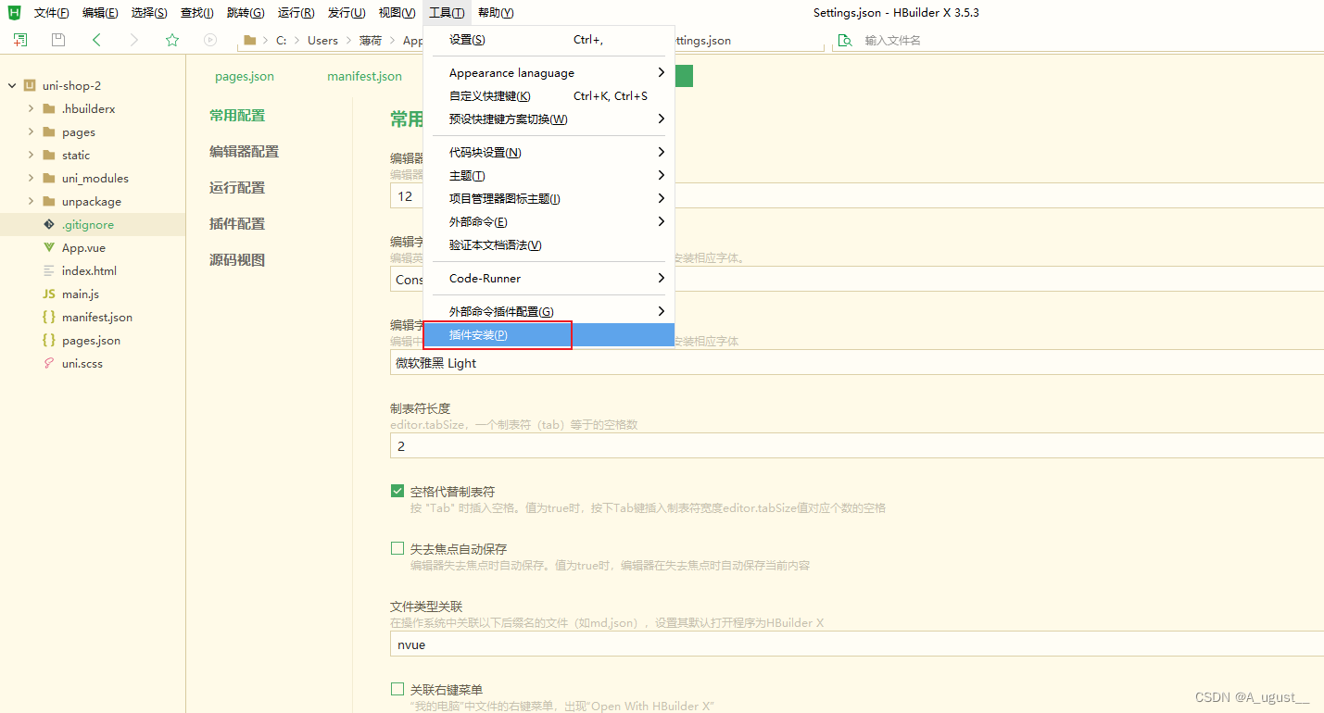
Task: Click the file search magnifier icon
Action: point(845,41)
